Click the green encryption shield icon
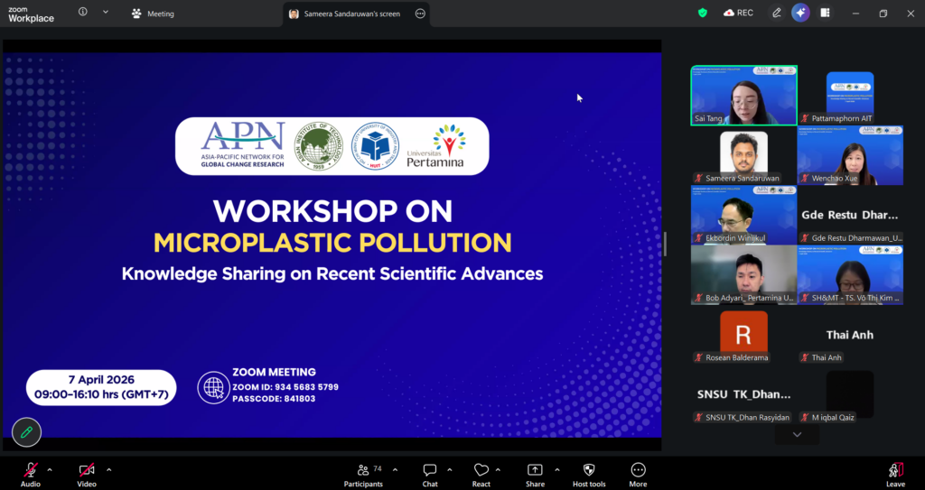This screenshot has height=490, width=925. (x=703, y=14)
